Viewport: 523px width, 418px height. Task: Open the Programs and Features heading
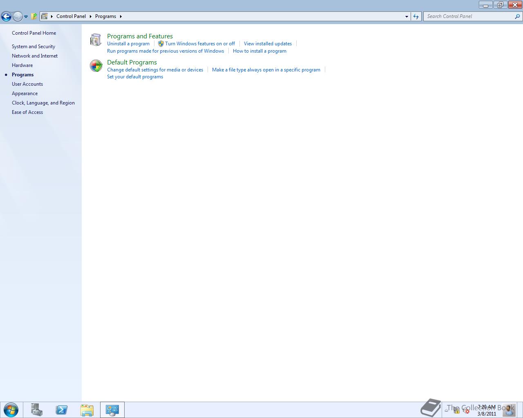click(140, 36)
